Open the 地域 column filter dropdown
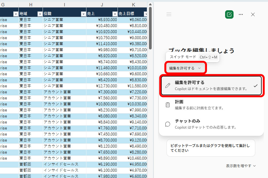 pos(40,14)
